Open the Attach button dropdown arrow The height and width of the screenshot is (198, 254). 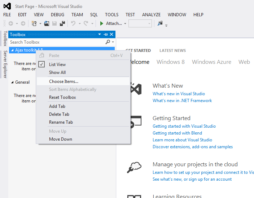pyautogui.click(x=125, y=24)
